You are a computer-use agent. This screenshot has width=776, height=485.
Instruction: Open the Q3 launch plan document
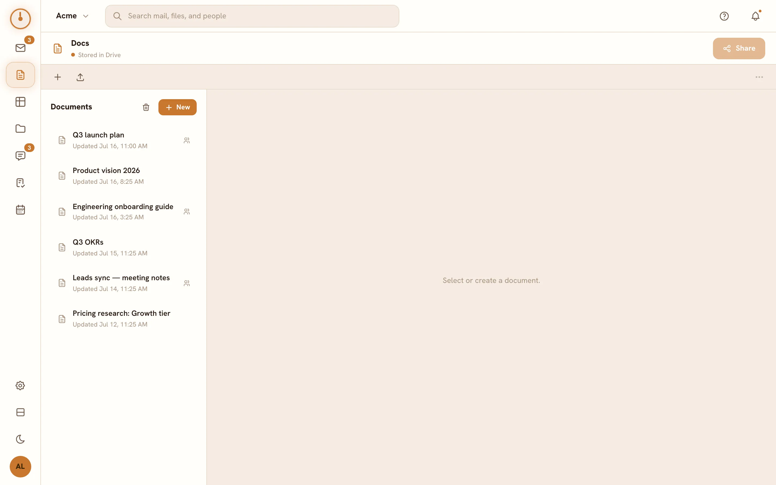[x=124, y=140]
